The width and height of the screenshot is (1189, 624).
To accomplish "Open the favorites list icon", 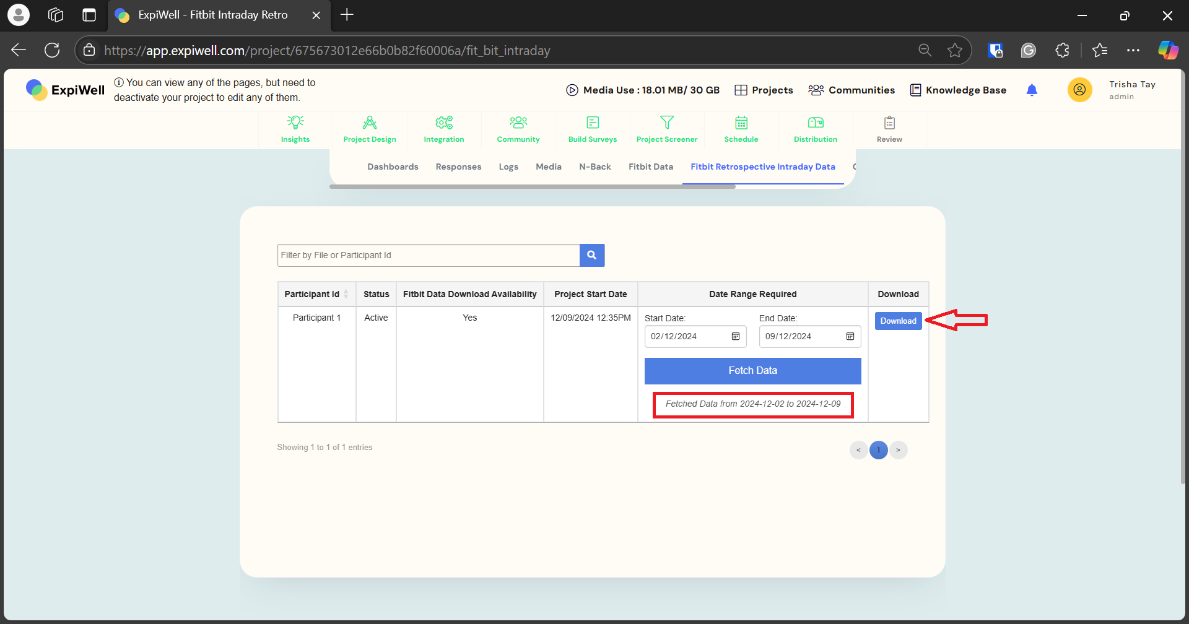I will pyautogui.click(x=1100, y=50).
